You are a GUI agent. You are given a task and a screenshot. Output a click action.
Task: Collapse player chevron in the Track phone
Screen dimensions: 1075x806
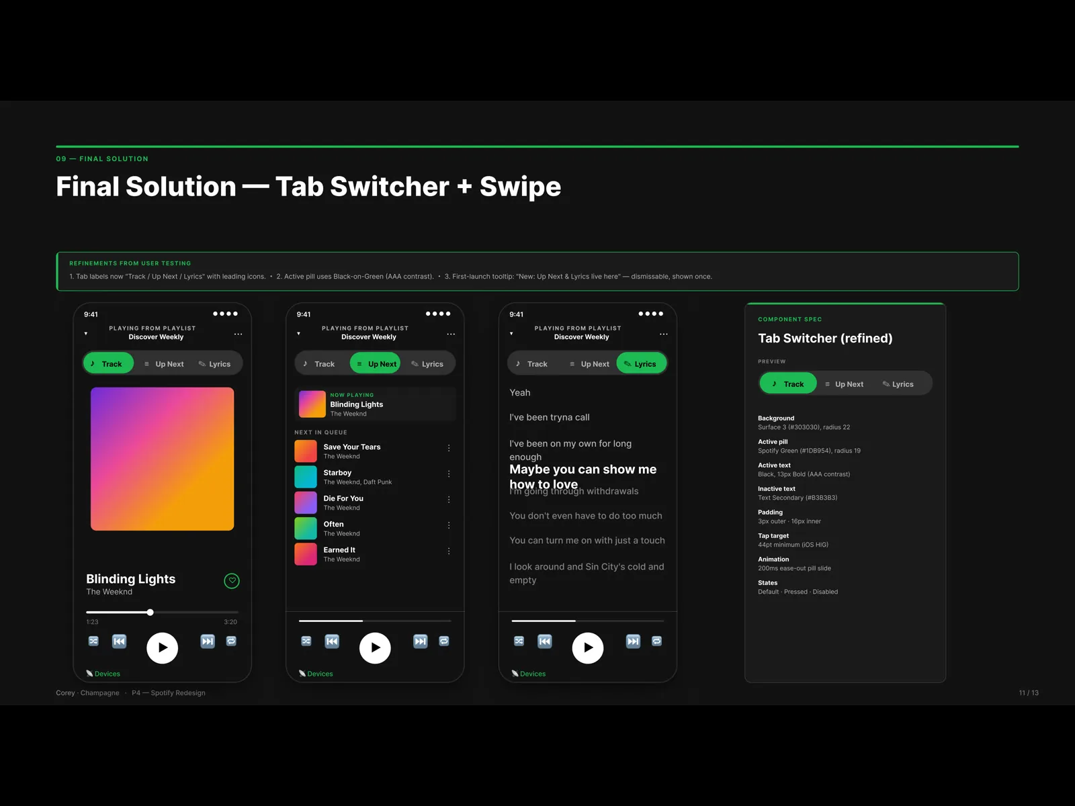coord(86,333)
